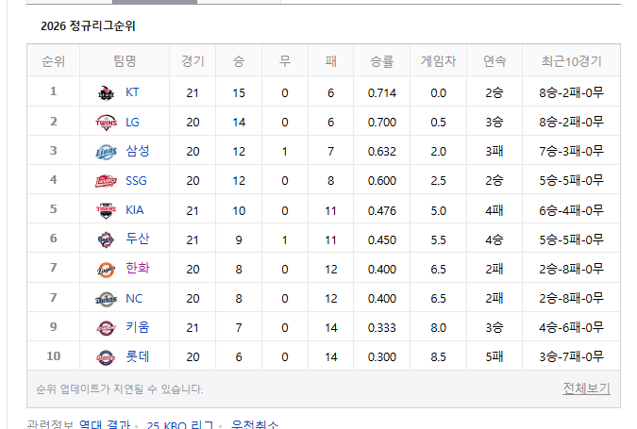
Task: Click the Kiwoom Heroes logo next to 키움
Action: point(106,328)
